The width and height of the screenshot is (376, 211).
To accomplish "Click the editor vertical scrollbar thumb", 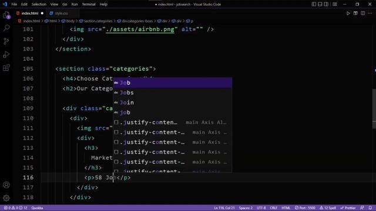I will click(374, 109).
